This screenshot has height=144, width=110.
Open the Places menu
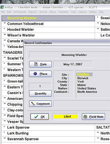tap(53, 12)
